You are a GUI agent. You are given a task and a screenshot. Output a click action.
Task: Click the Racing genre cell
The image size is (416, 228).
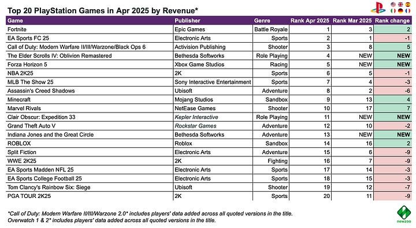[x=271, y=65]
